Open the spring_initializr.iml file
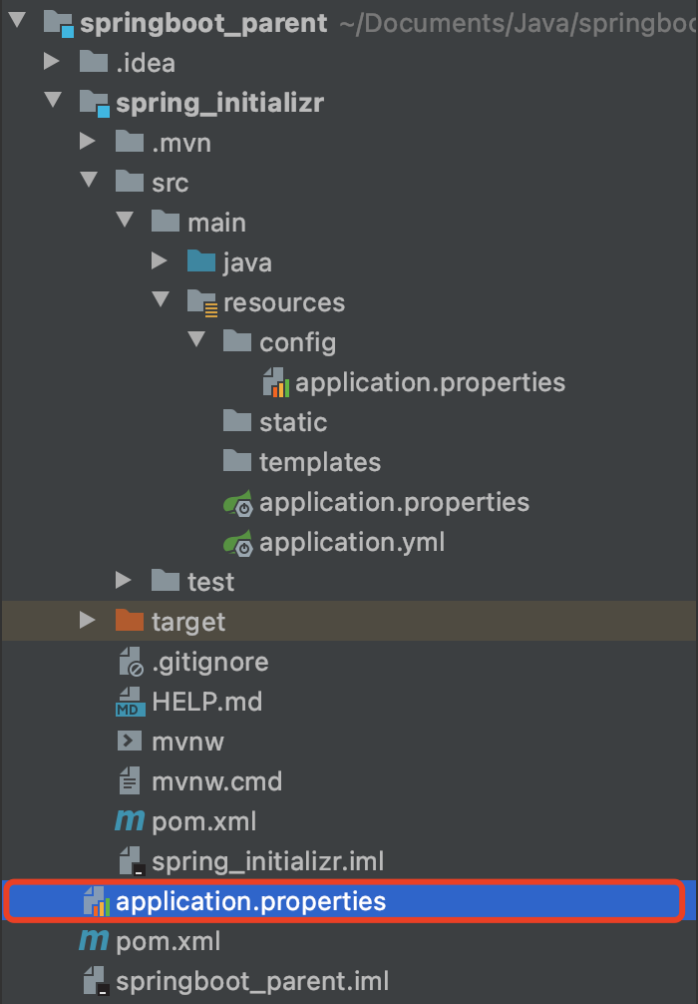 pos(267,861)
